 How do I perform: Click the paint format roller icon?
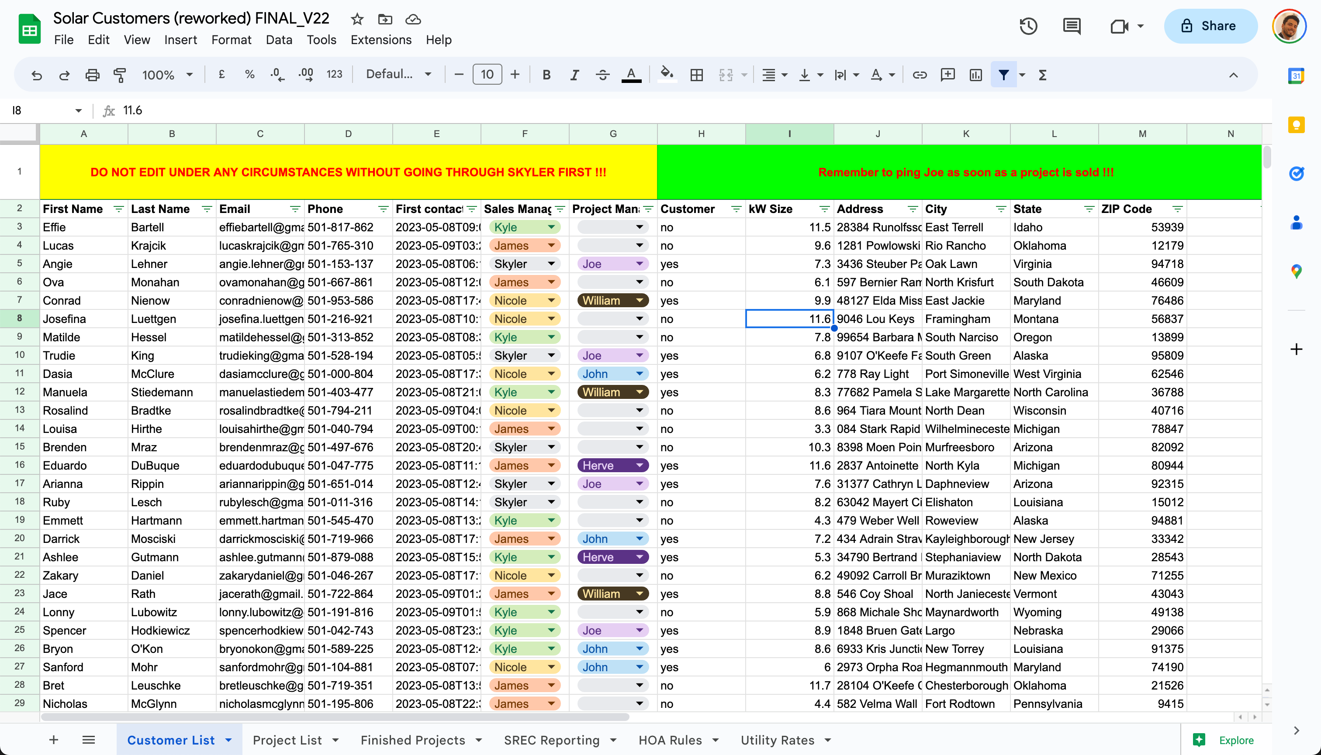120,75
